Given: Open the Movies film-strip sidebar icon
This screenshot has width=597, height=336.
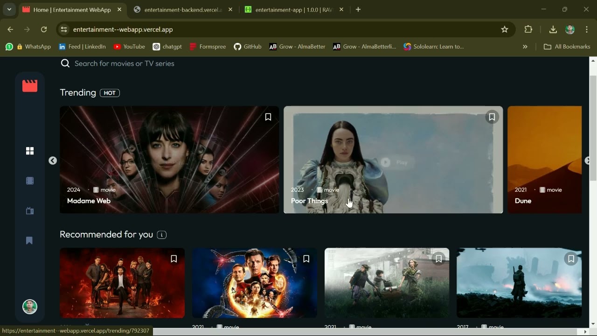Looking at the screenshot, I should click(x=30, y=181).
